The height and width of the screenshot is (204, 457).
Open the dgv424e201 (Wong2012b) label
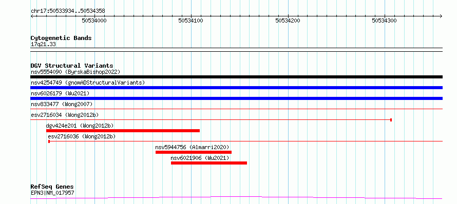pyautogui.click(x=80, y=126)
